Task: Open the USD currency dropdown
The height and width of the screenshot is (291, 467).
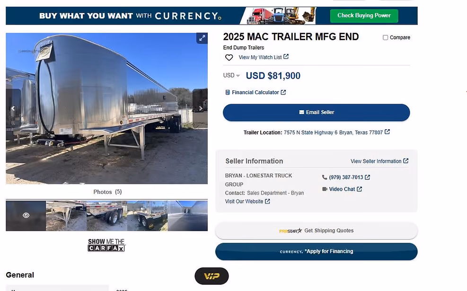Action: 231,75
